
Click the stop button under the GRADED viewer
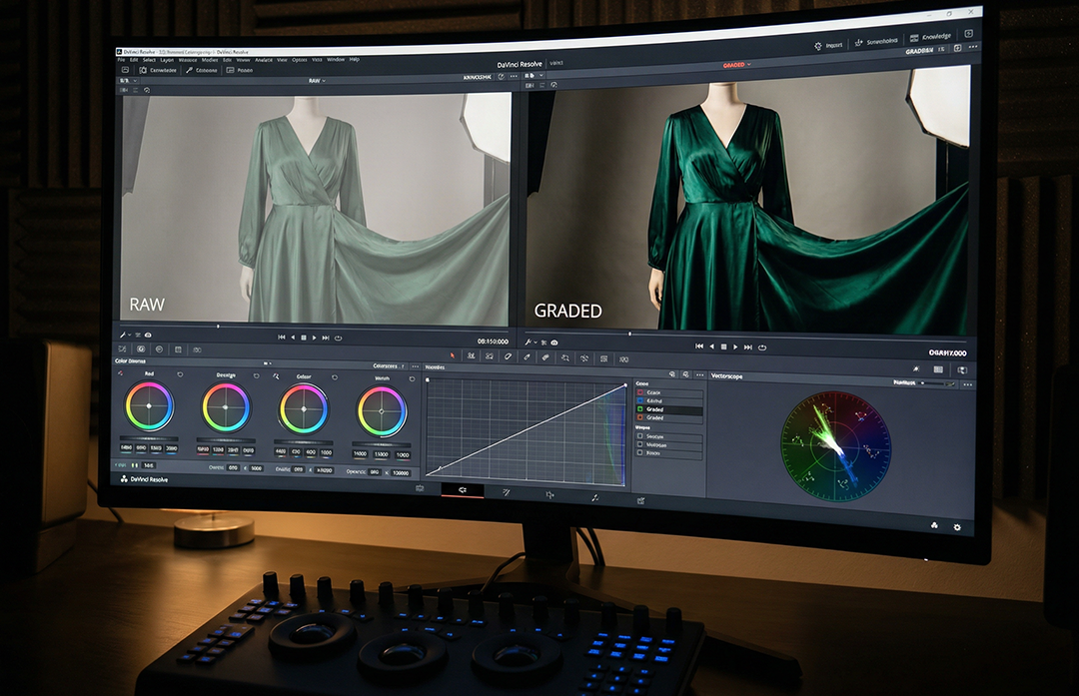(723, 347)
